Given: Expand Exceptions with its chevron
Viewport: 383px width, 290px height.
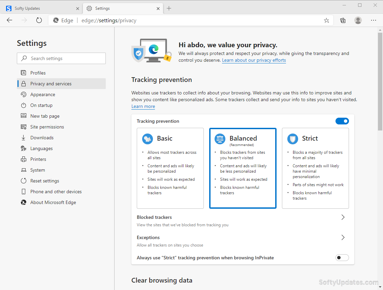Looking at the screenshot, I should [343, 237].
